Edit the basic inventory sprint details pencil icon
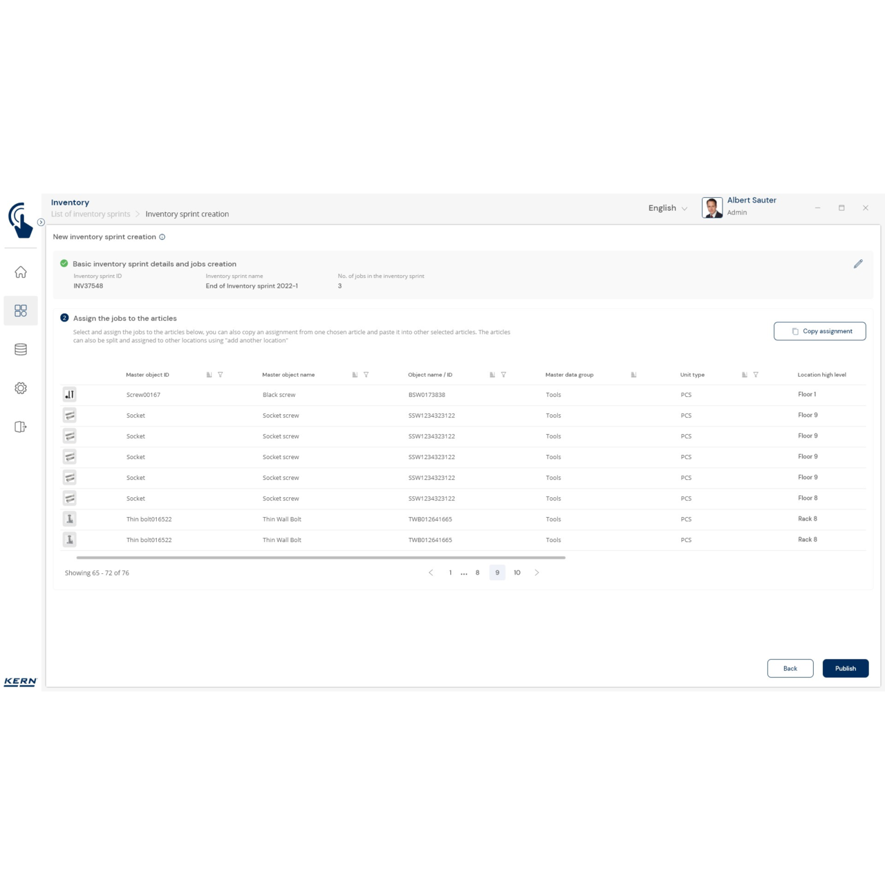The height and width of the screenshot is (885, 885). tap(859, 263)
